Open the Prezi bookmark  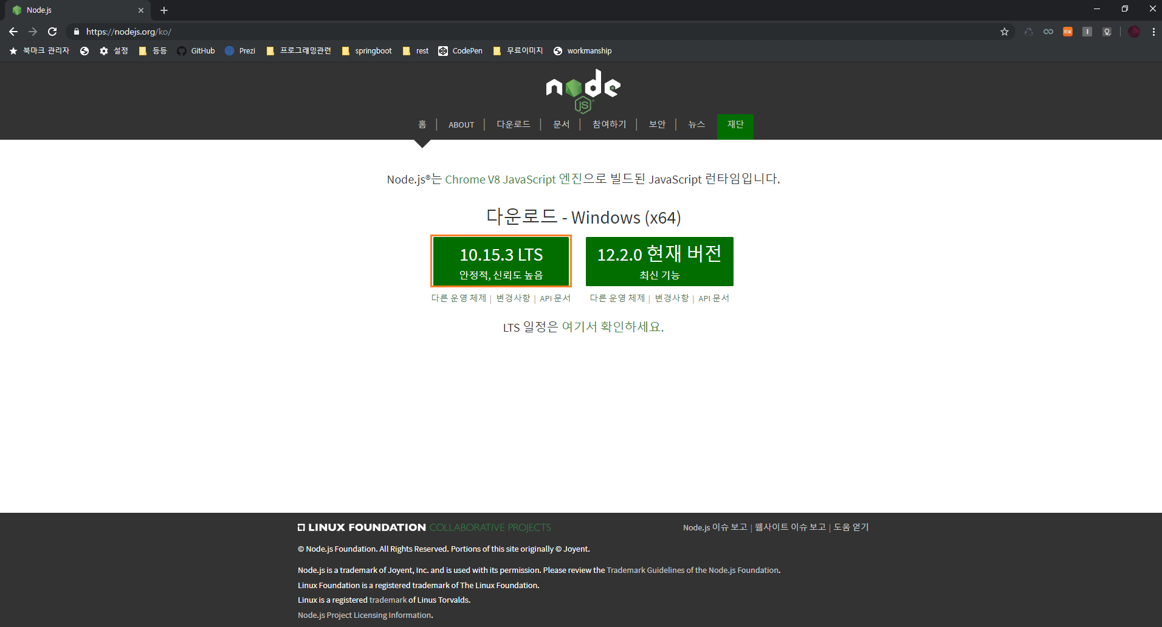240,51
